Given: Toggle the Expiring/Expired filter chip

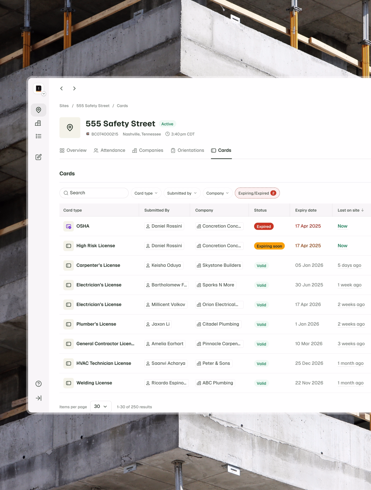Looking at the screenshot, I should pos(257,193).
